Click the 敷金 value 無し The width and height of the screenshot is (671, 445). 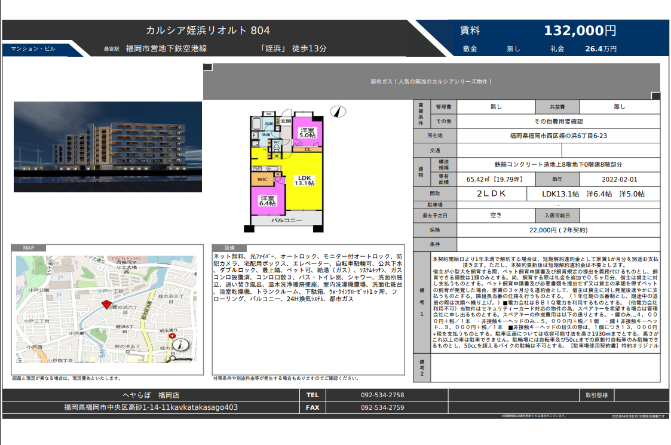tap(513, 49)
